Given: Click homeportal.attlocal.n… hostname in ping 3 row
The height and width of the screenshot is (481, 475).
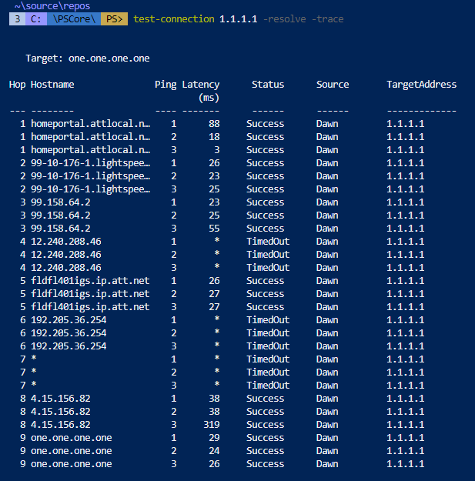Looking at the screenshot, I should click(x=91, y=150).
